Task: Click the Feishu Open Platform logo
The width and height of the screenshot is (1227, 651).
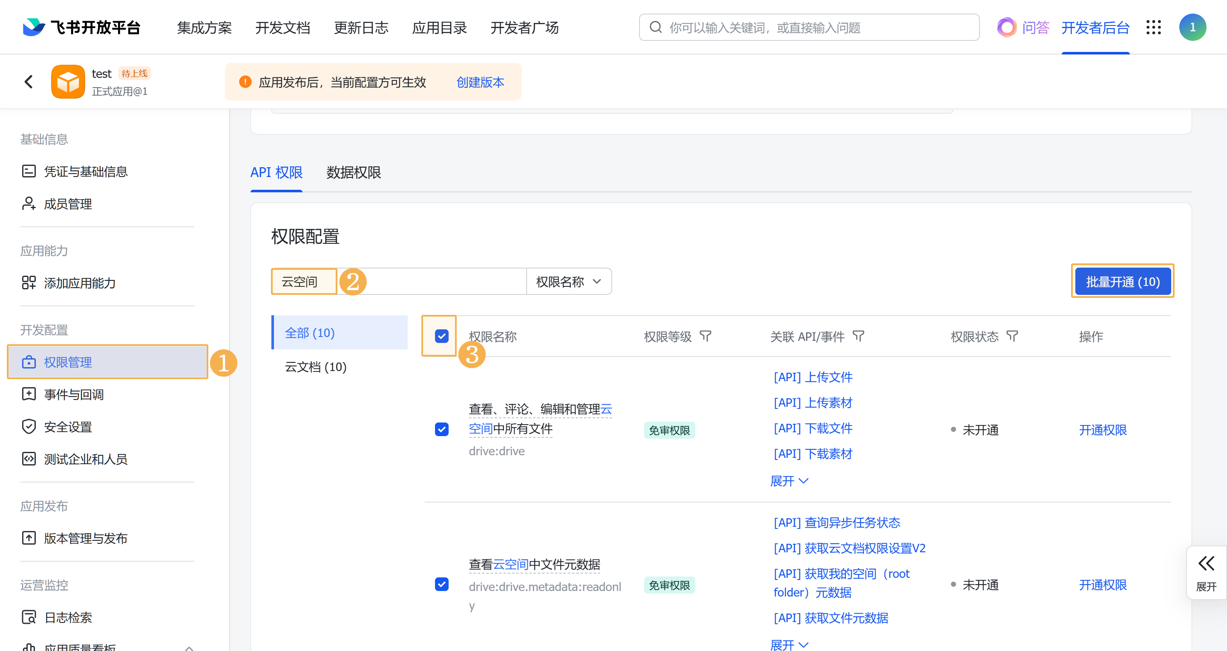Action: click(81, 27)
